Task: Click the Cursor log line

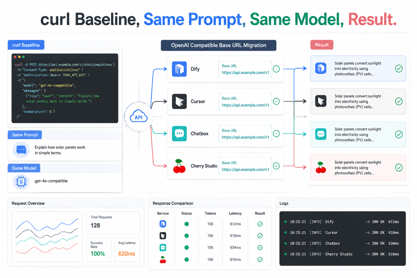Action: 342,233
